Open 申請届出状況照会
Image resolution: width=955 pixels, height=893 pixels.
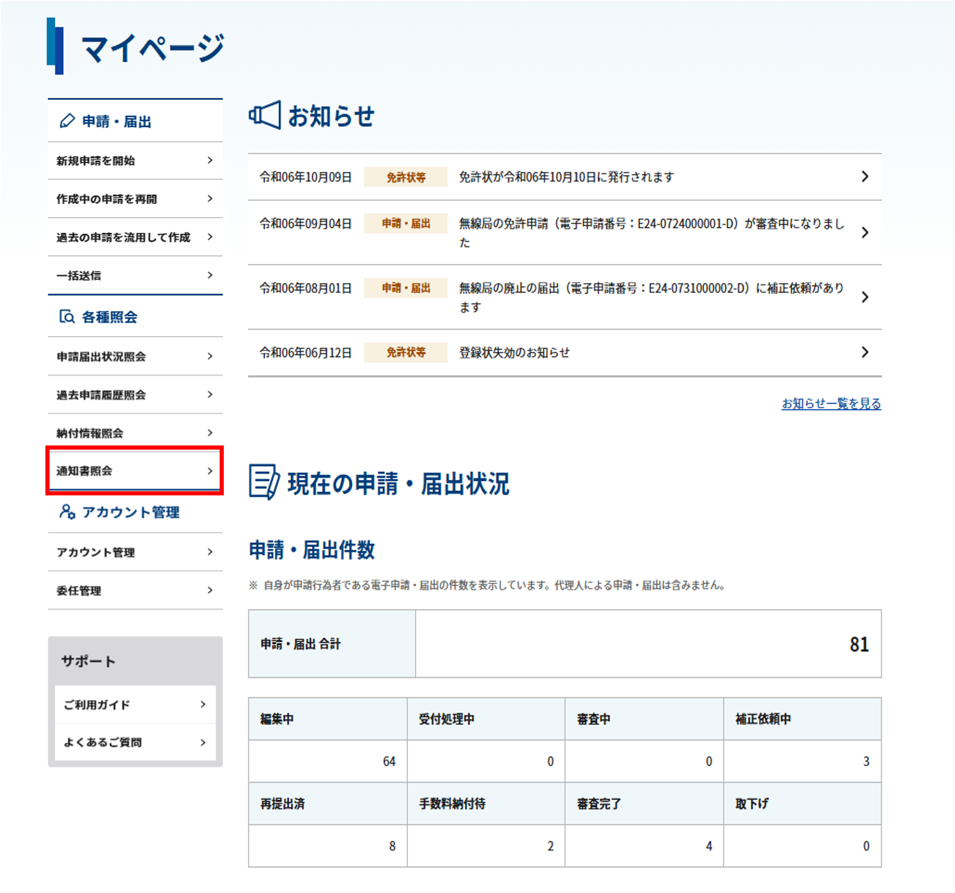[135, 356]
